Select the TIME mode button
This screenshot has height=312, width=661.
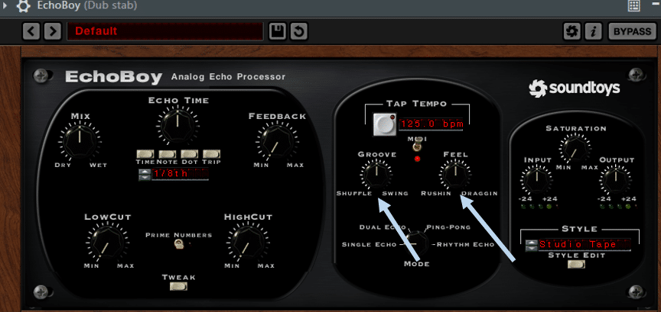click(x=145, y=154)
